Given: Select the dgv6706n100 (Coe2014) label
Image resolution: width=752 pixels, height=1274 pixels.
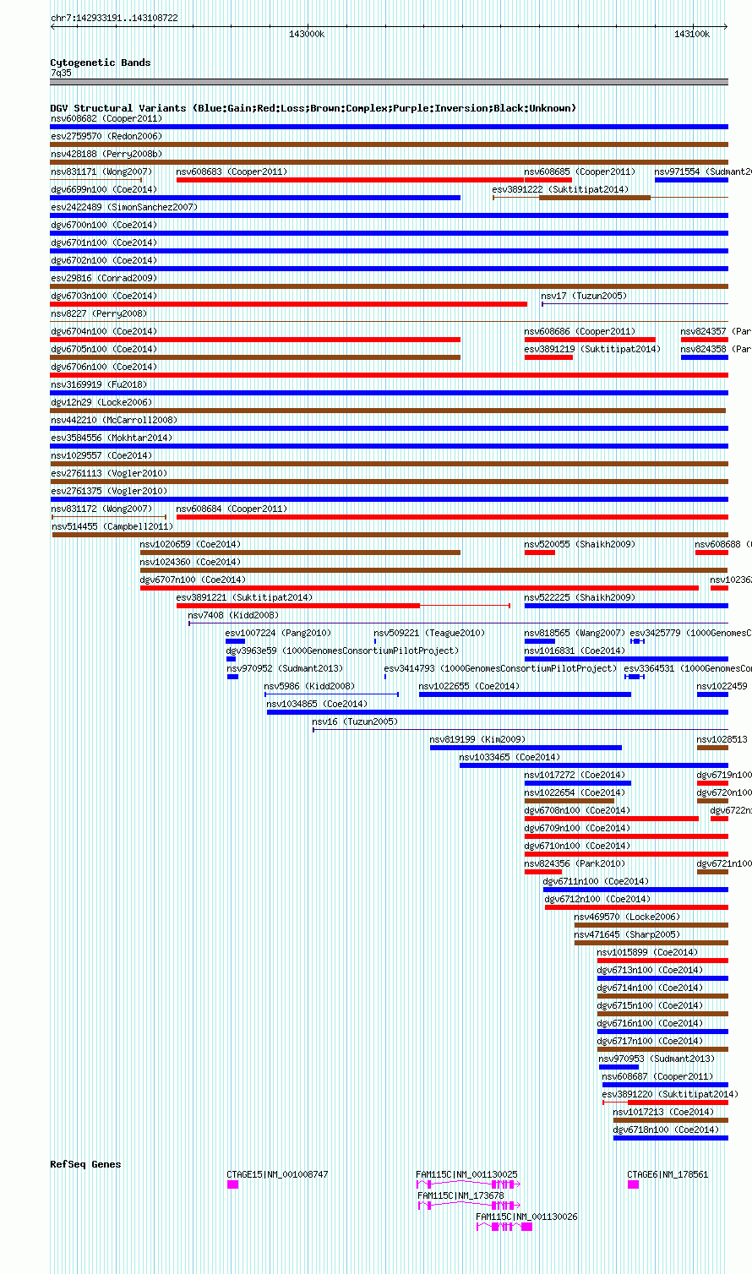Looking at the screenshot, I should (x=104, y=367).
